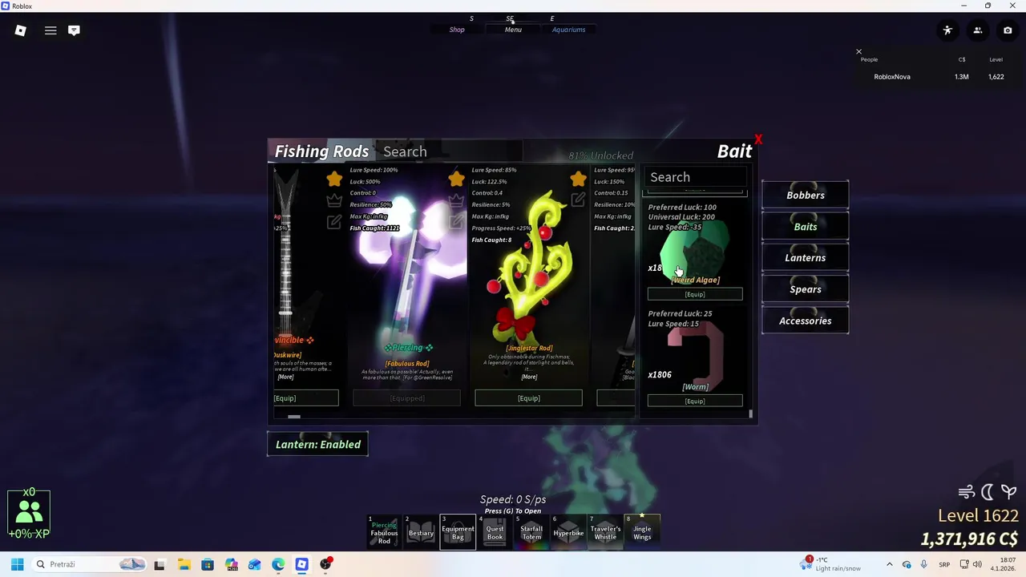This screenshot has height=577, width=1026.
Task: Click the Worm bait image
Action: point(696,355)
